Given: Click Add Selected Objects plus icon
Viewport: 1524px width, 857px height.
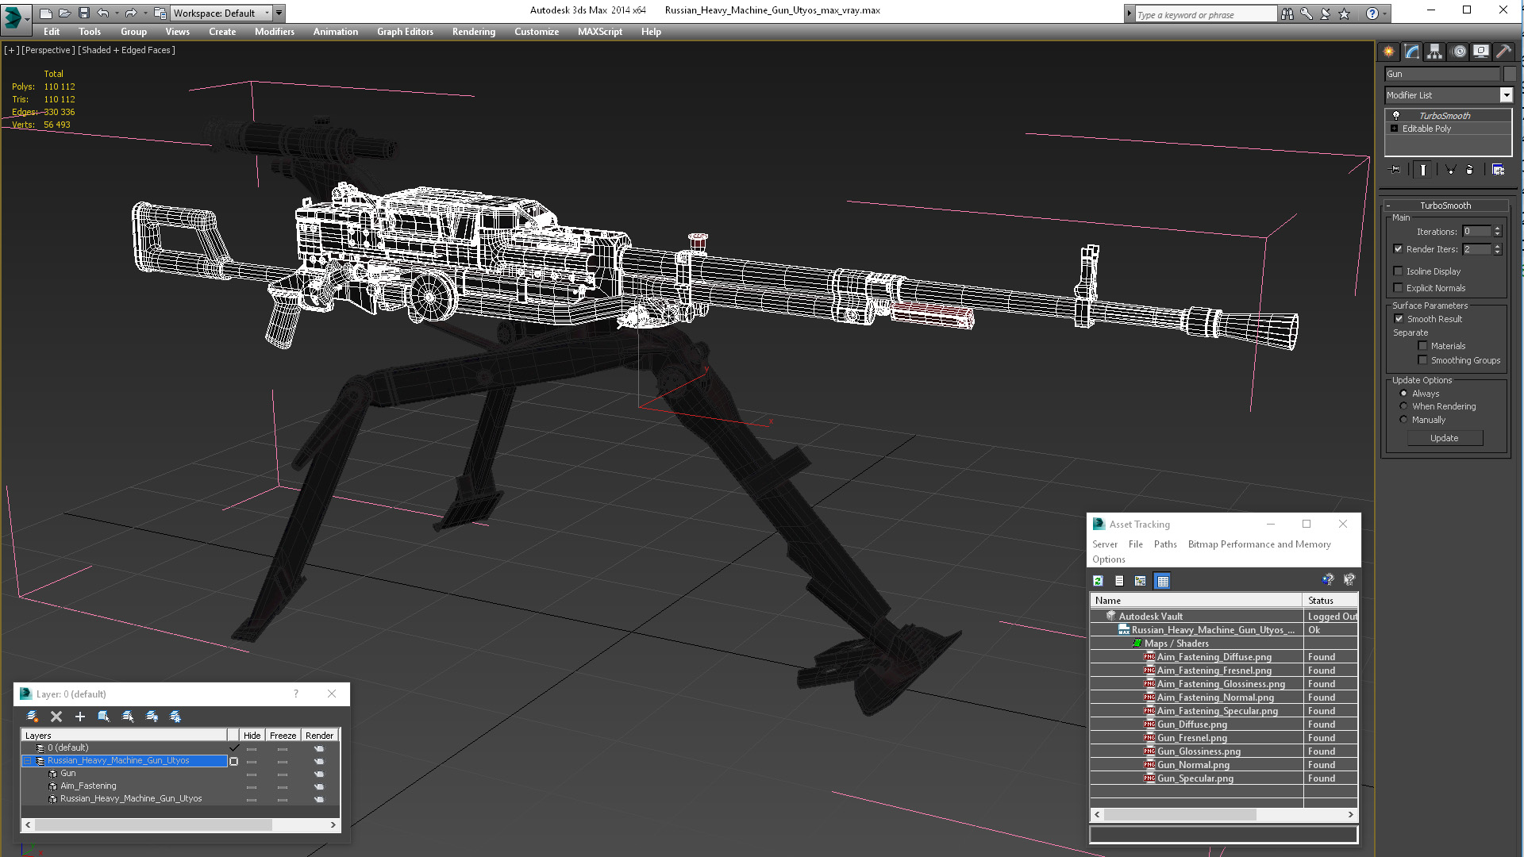Looking at the screenshot, I should click(79, 717).
